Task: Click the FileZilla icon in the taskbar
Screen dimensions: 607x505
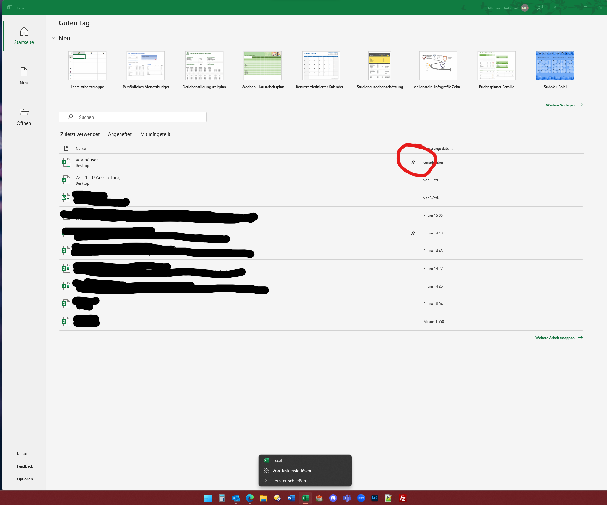Action: point(402,498)
